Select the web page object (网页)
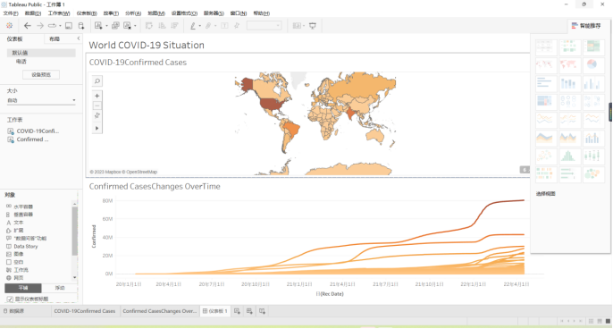Viewport: 613px width, 329px height. click(x=15, y=278)
